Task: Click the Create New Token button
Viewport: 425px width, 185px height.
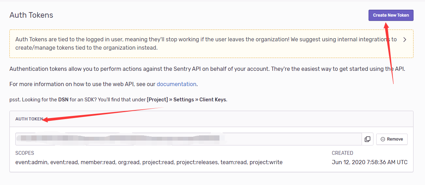Action: 391,15
